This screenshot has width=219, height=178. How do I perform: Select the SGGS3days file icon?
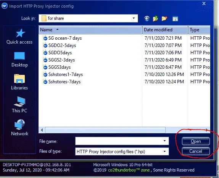pos(45,67)
